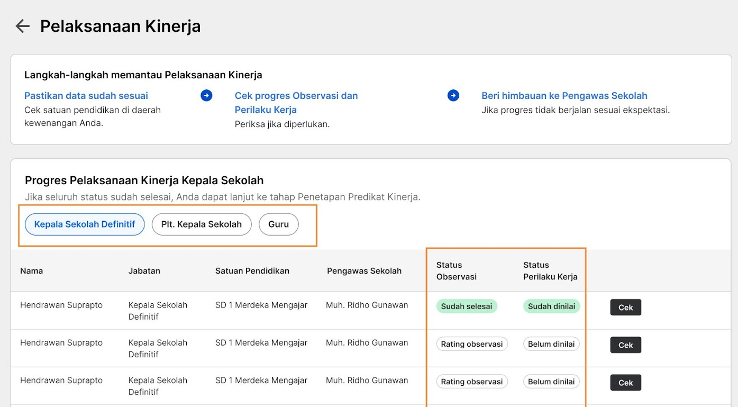The height and width of the screenshot is (407, 738).
Task: Click heading 'Langkah-langkah memantau Pelaksanaan Kinerja'
Action: (143, 75)
